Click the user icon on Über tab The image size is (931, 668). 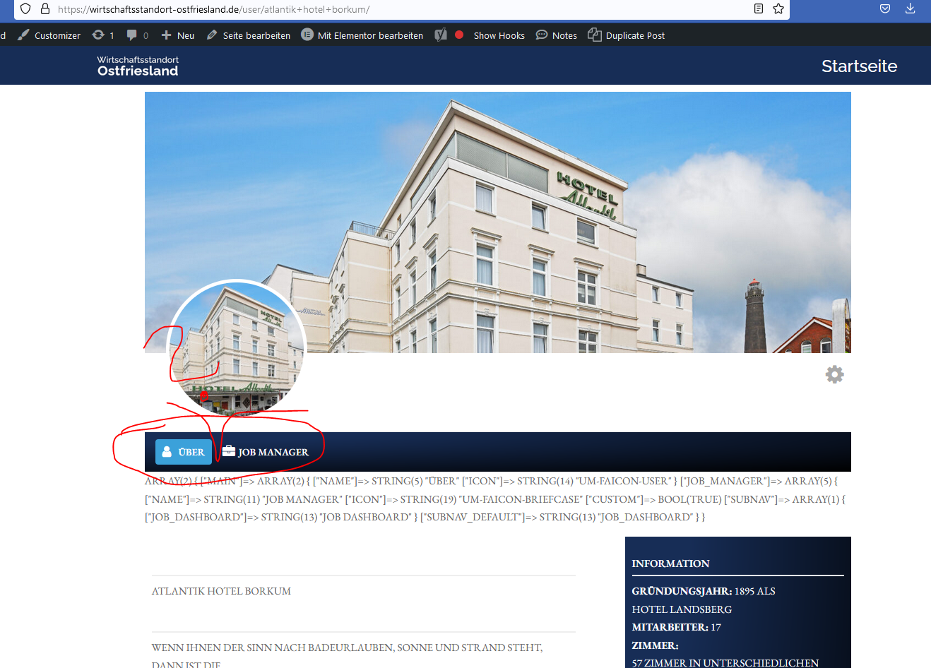point(167,452)
